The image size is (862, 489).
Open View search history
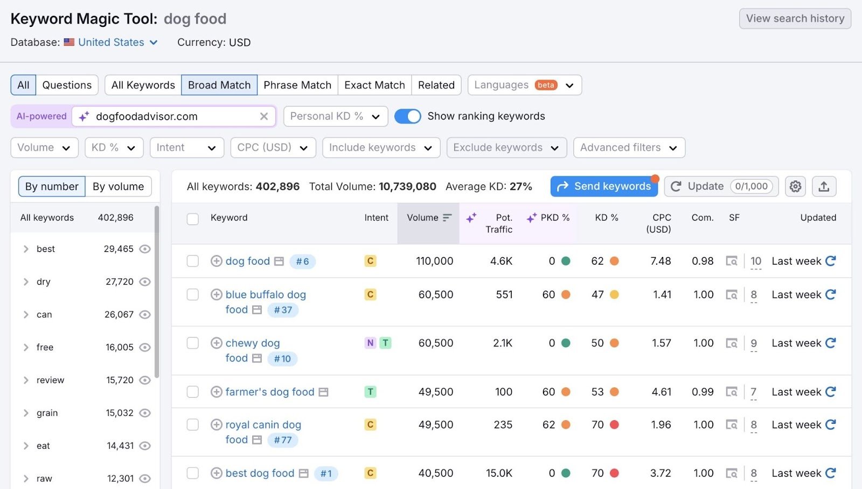794,18
